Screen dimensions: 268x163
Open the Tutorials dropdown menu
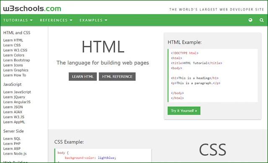point(18,20)
